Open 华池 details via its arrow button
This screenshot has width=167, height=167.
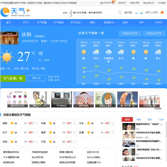tap(74, 123)
